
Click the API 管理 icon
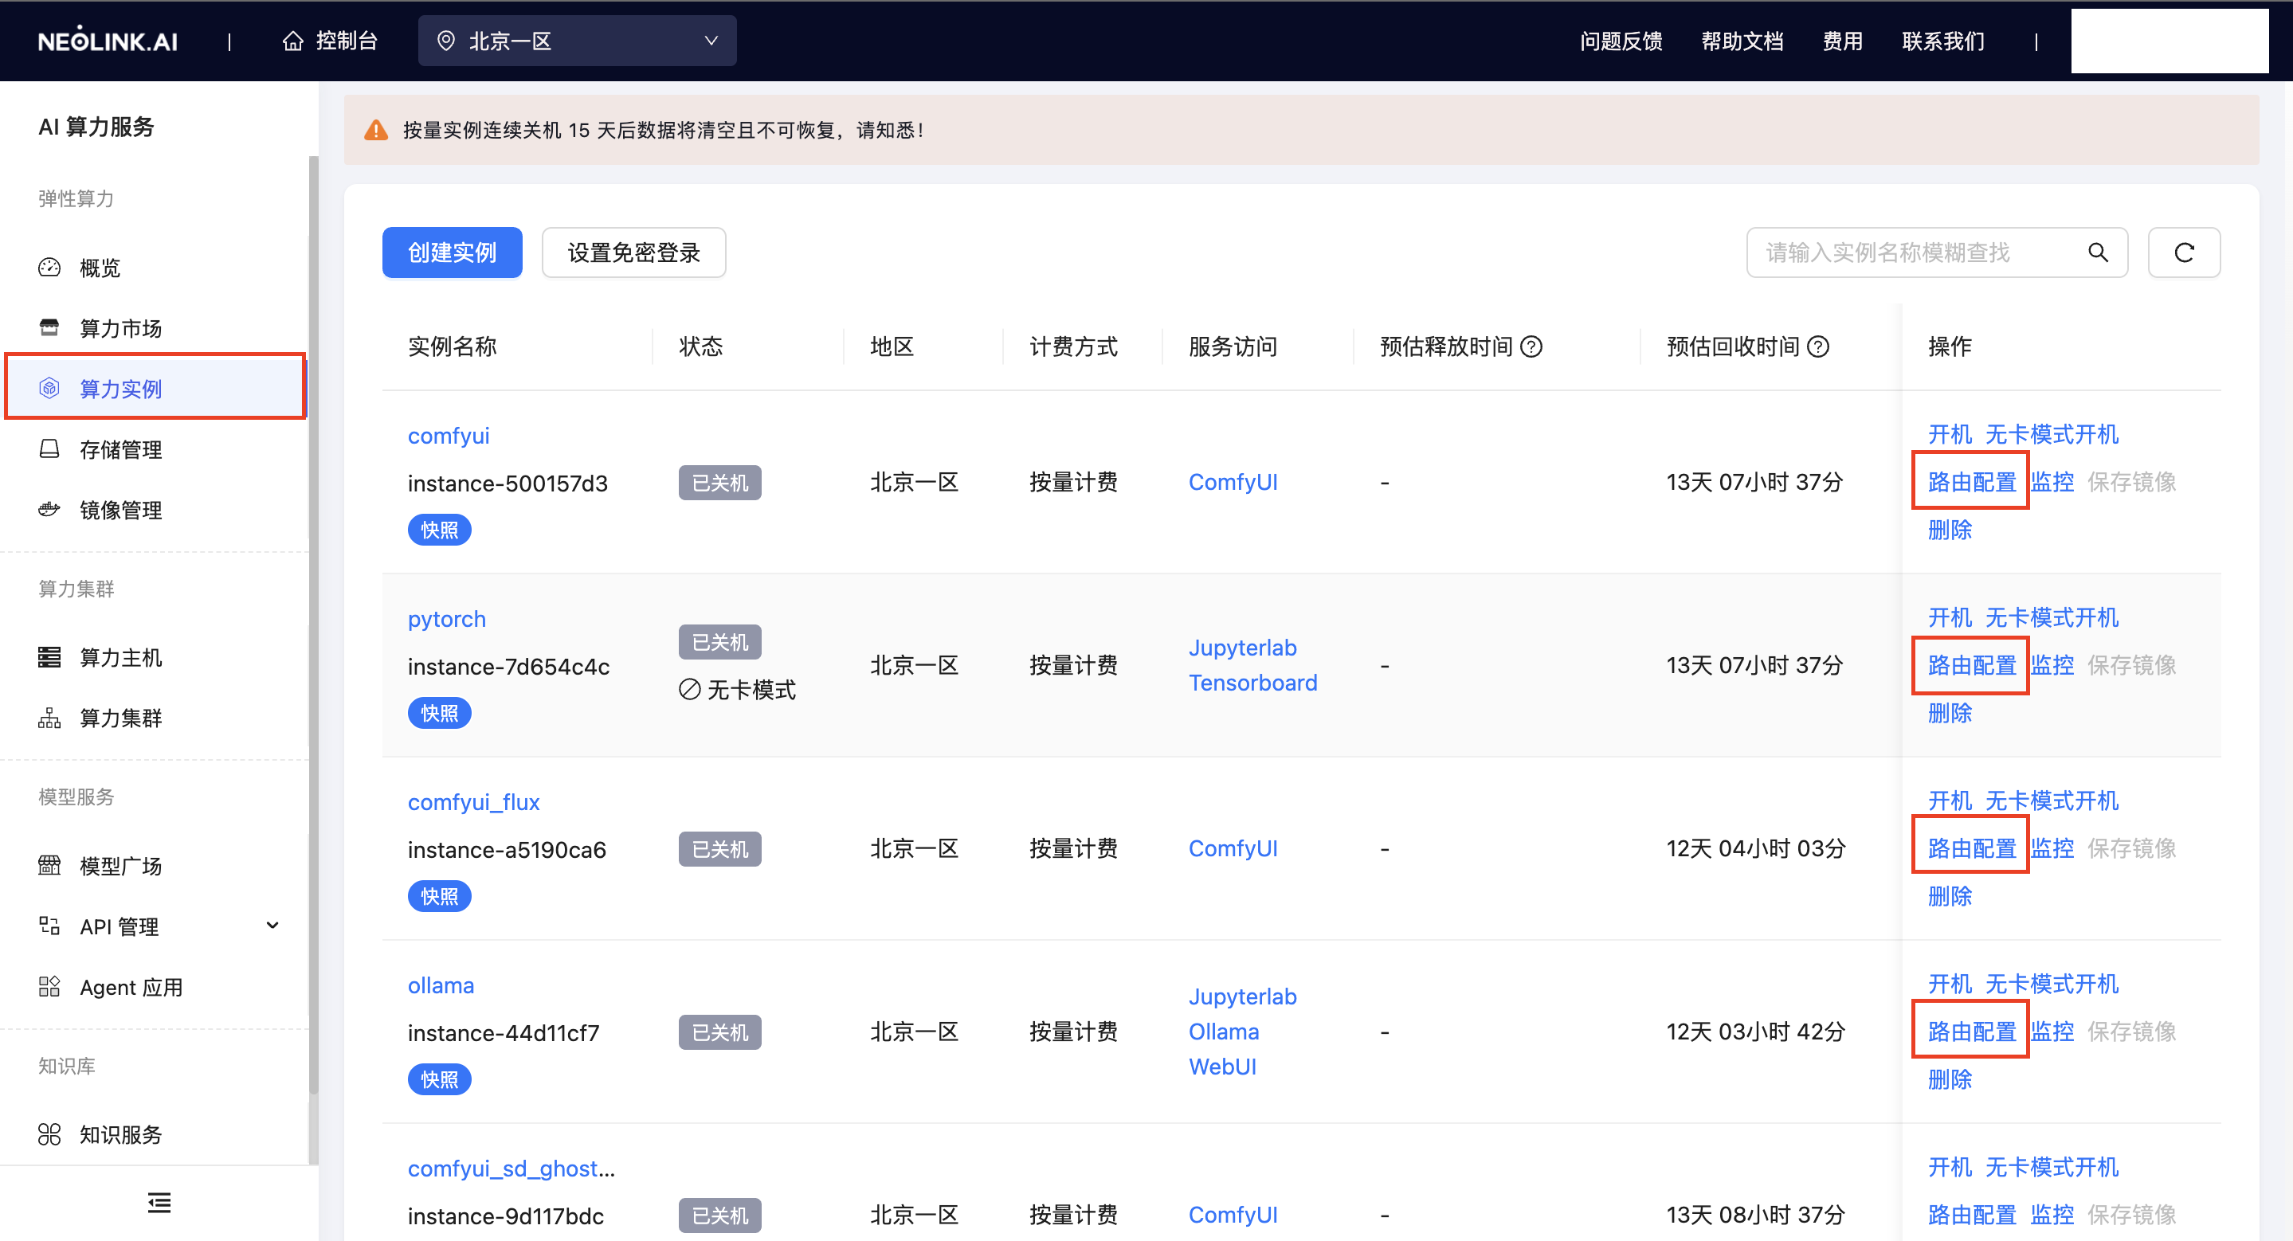(50, 926)
